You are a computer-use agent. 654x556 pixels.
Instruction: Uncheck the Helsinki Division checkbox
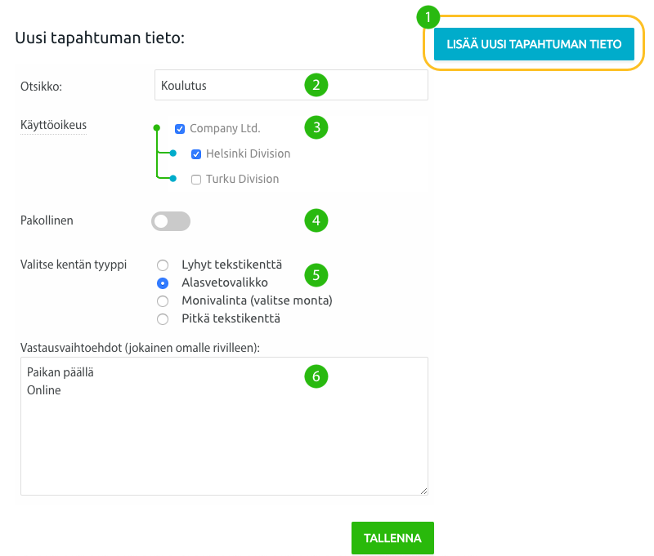pyautogui.click(x=196, y=154)
